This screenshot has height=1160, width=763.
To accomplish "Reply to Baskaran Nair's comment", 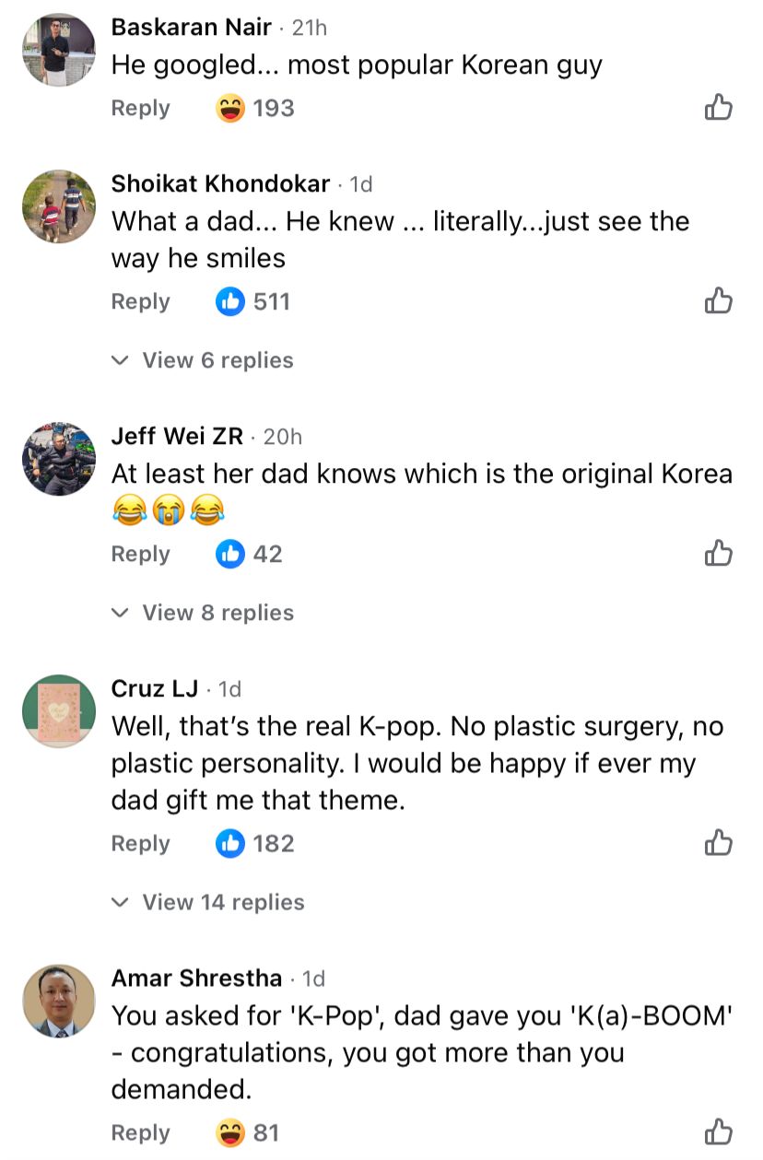I will pyautogui.click(x=140, y=108).
